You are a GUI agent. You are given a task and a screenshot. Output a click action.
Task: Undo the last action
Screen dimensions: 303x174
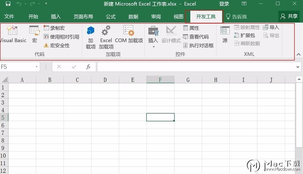click(x=19, y=4)
